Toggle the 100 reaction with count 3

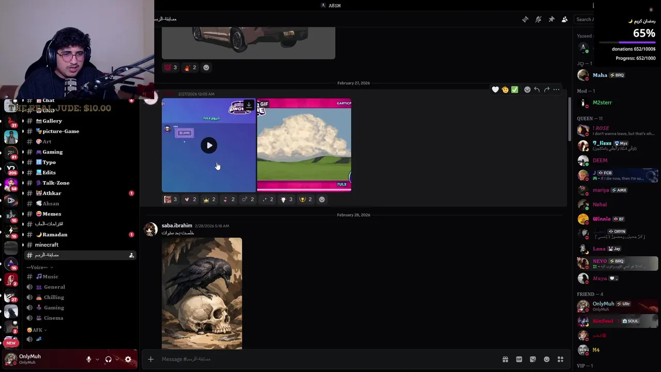(x=170, y=67)
